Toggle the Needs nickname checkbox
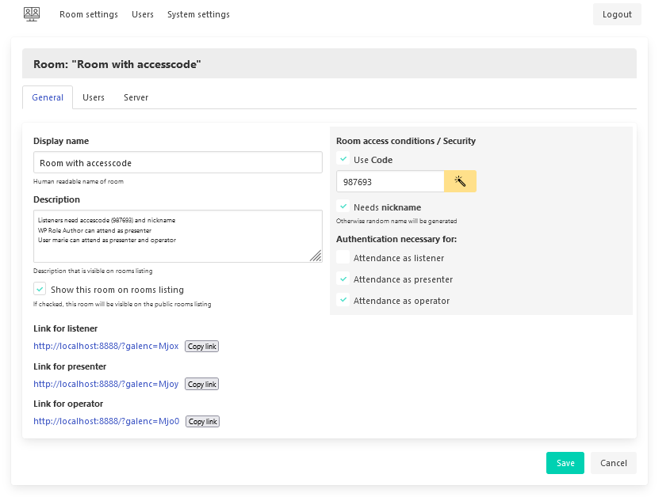Viewport: 670px width, 497px height. tap(343, 207)
